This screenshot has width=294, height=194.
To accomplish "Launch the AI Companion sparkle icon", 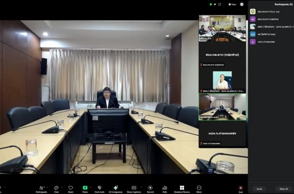I will (116, 189).
